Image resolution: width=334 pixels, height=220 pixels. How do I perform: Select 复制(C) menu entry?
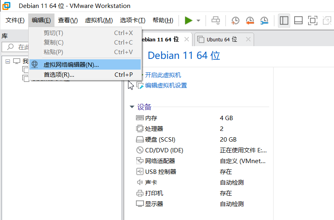click(x=85, y=43)
